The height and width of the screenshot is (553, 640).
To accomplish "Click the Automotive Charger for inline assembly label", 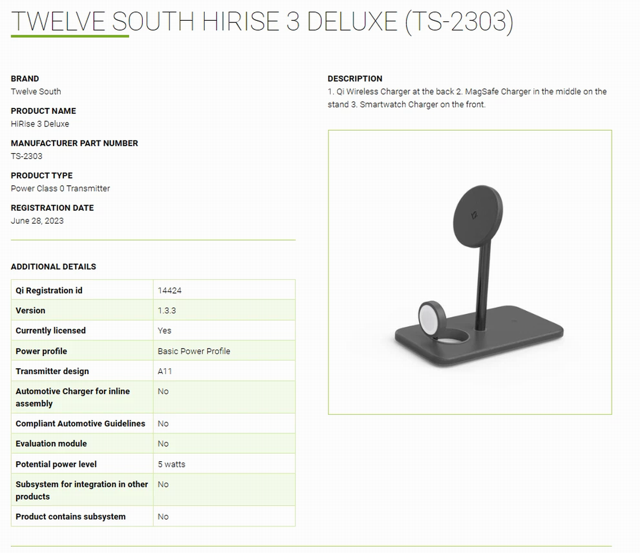I will pyautogui.click(x=73, y=397).
